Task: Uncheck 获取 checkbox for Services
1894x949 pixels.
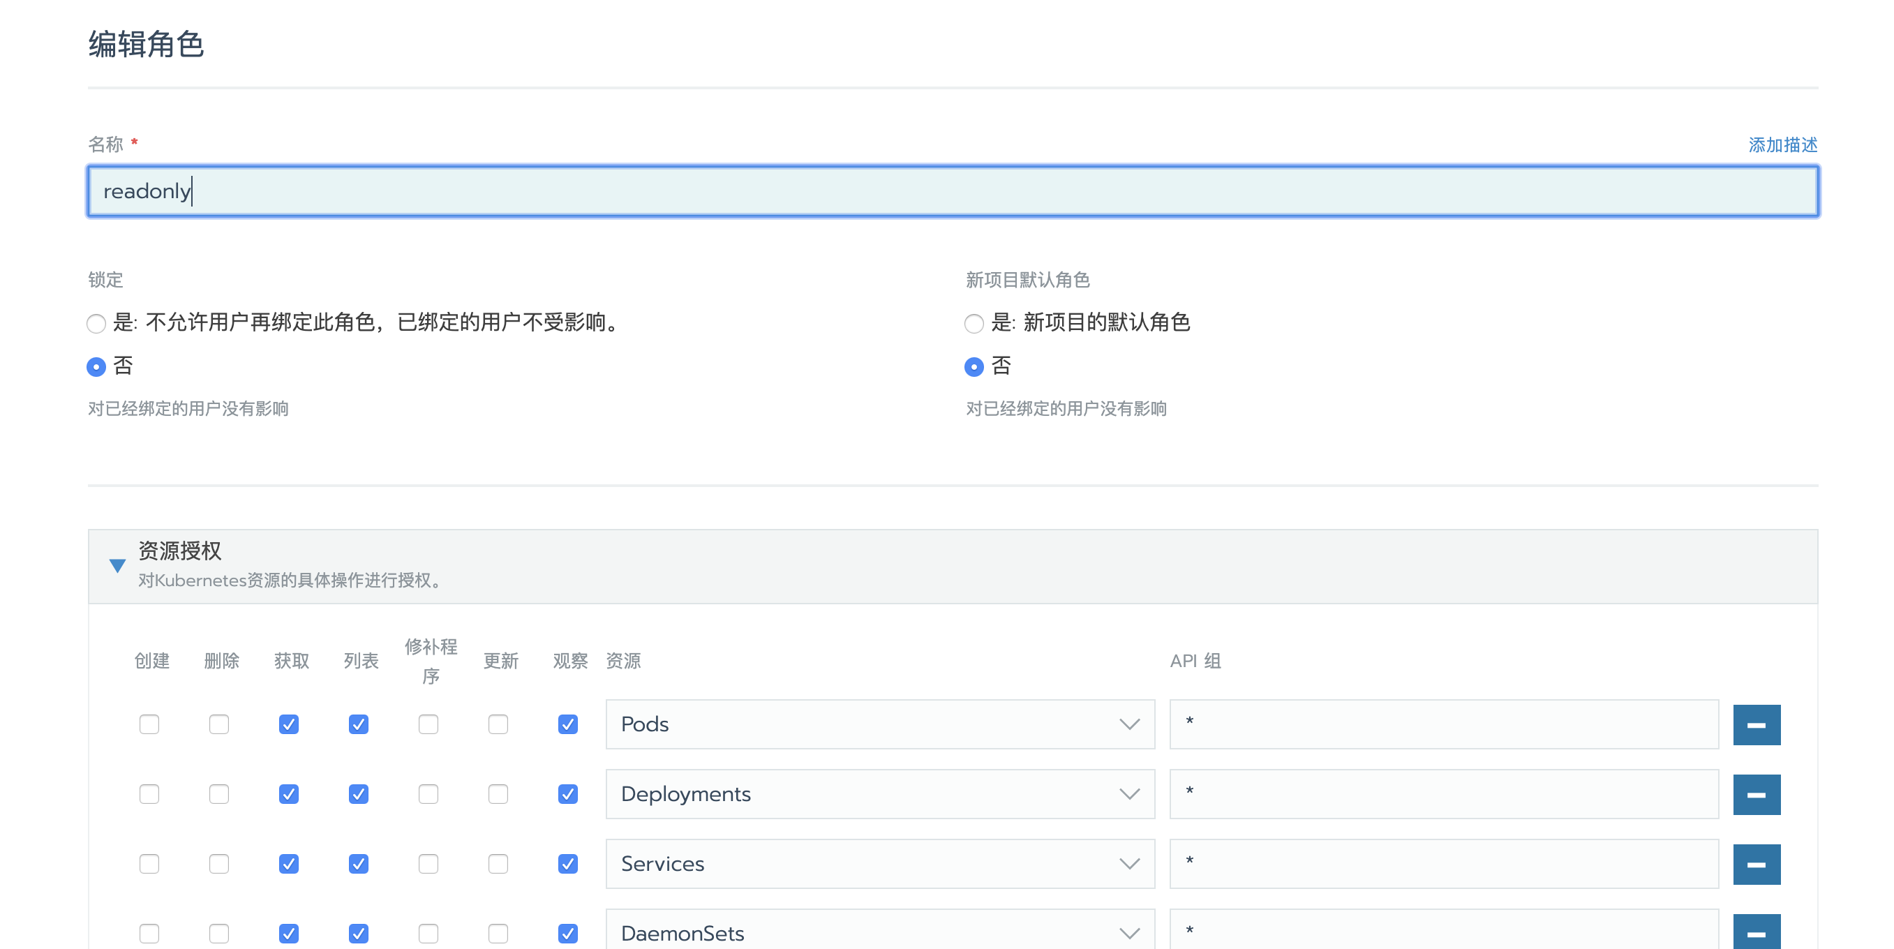Action: click(x=289, y=864)
